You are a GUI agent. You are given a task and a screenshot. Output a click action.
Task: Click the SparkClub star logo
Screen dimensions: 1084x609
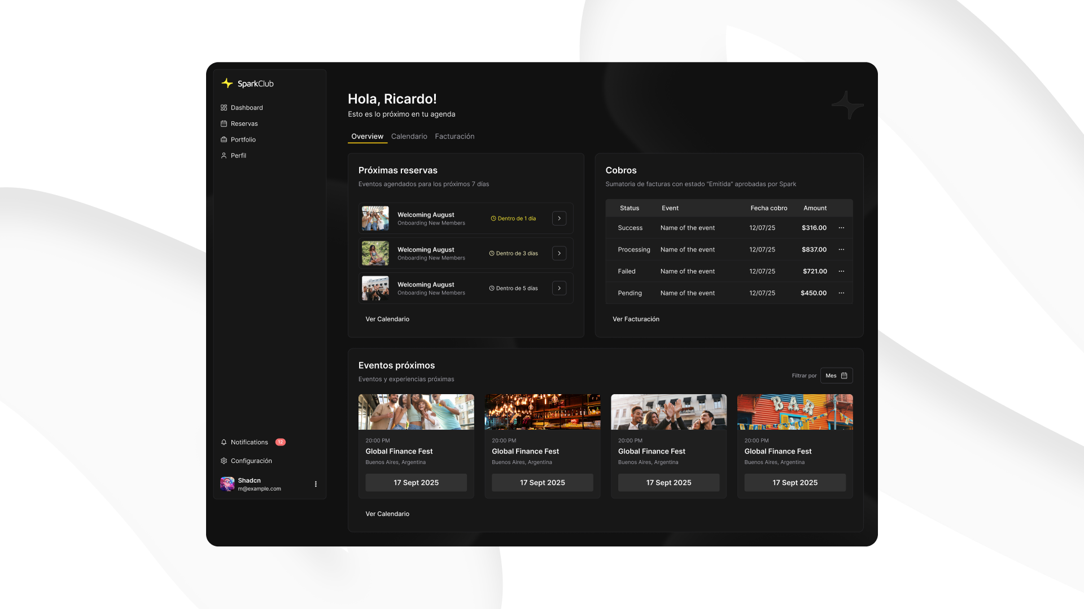pos(227,83)
